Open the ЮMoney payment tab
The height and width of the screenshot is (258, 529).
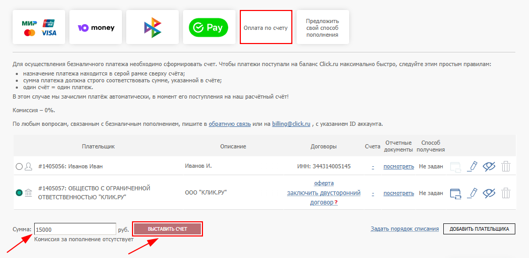(x=96, y=27)
